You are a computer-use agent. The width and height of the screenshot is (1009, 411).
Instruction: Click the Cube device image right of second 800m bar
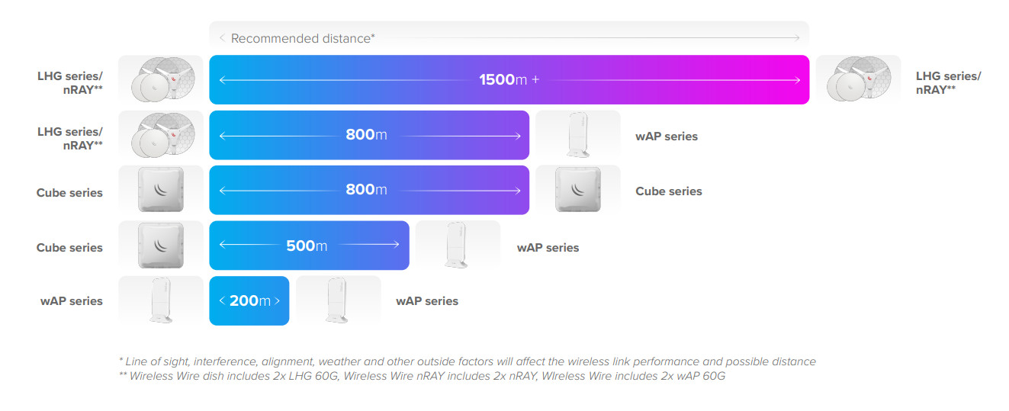pyautogui.click(x=578, y=190)
